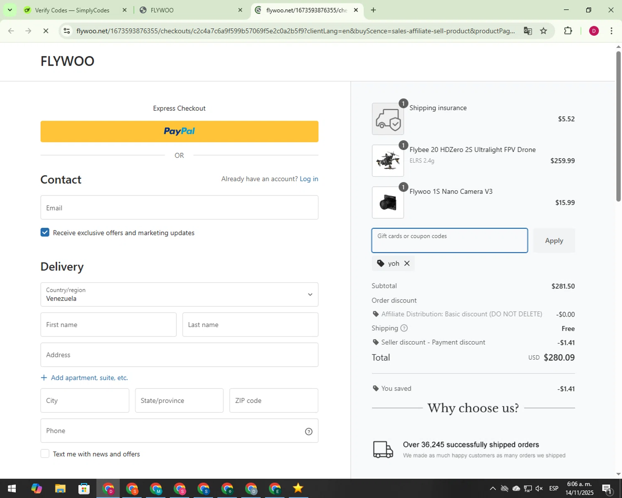Open Copilot from the taskbar
The image size is (622, 498).
tap(36, 488)
